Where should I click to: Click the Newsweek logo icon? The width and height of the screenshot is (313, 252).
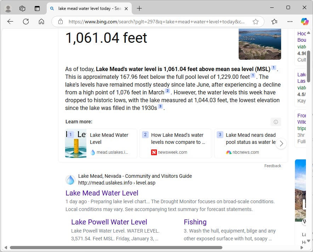tap(154, 152)
